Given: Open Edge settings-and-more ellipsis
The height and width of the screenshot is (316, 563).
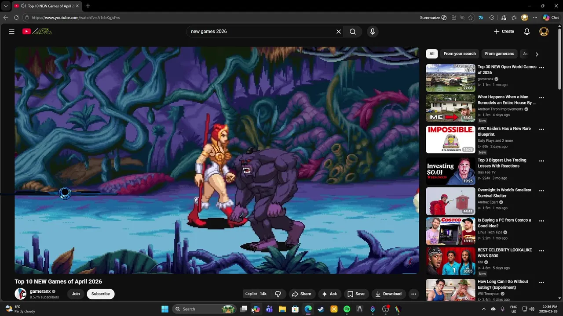Looking at the screenshot, I should pyautogui.click(x=535, y=18).
